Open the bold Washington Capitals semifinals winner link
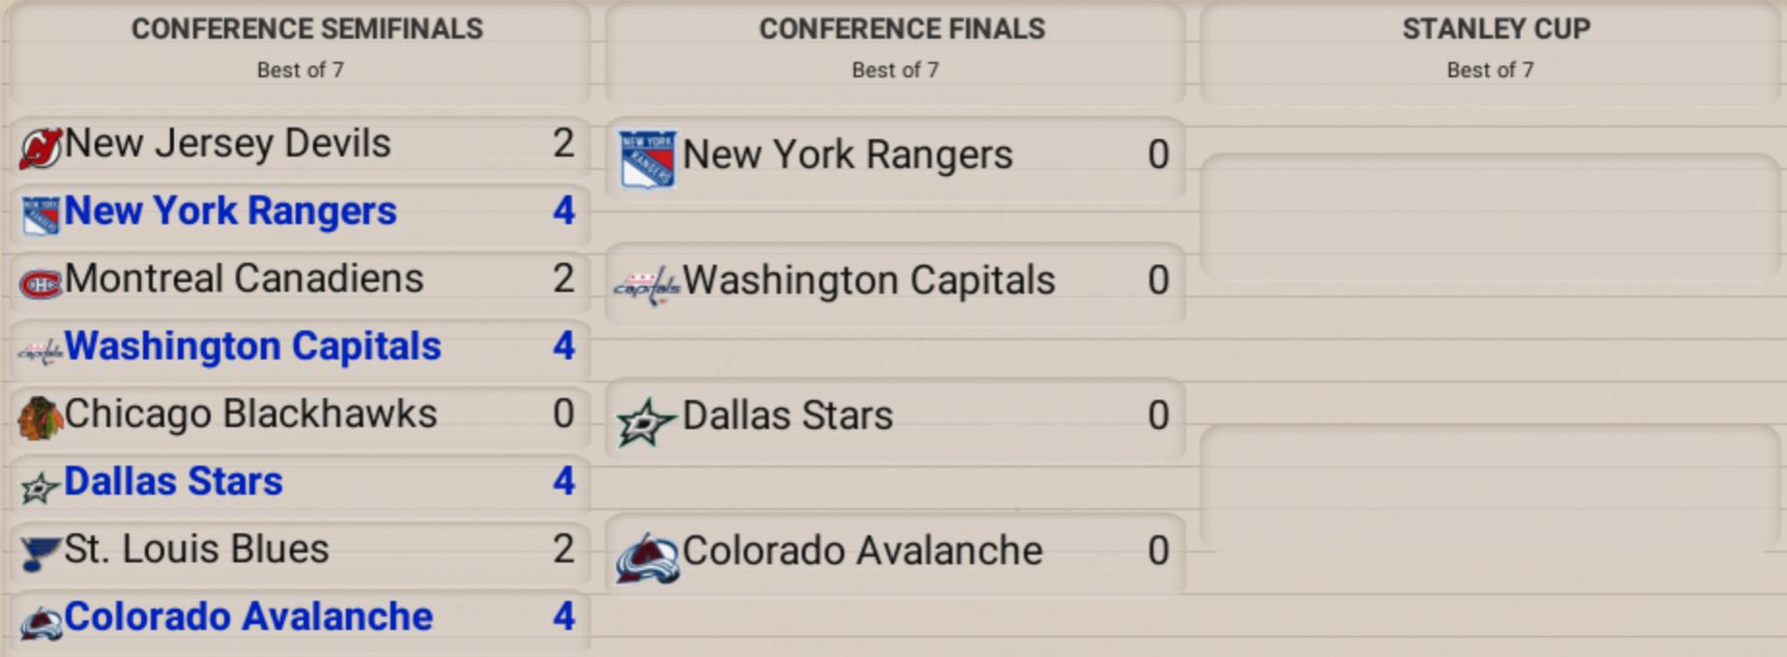Screen dimensions: 1787x657 tap(252, 347)
